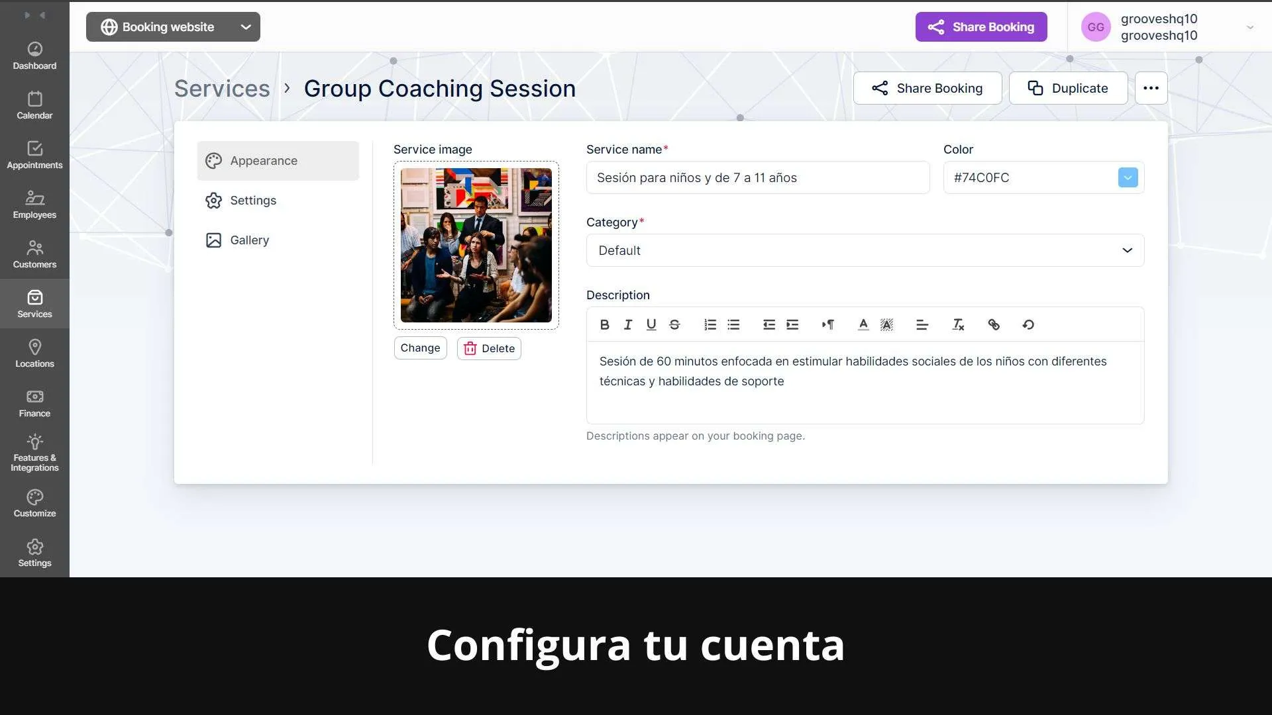Click the Strikethrough formatting icon
This screenshot has height=715, width=1272.
pyautogui.click(x=674, y=325)
